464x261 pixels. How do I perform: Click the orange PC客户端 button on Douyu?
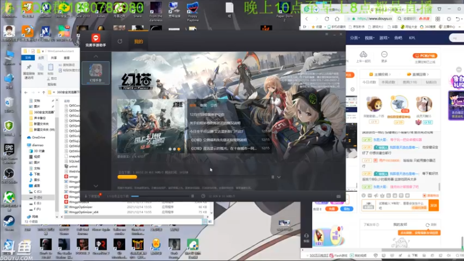(425, 56)
